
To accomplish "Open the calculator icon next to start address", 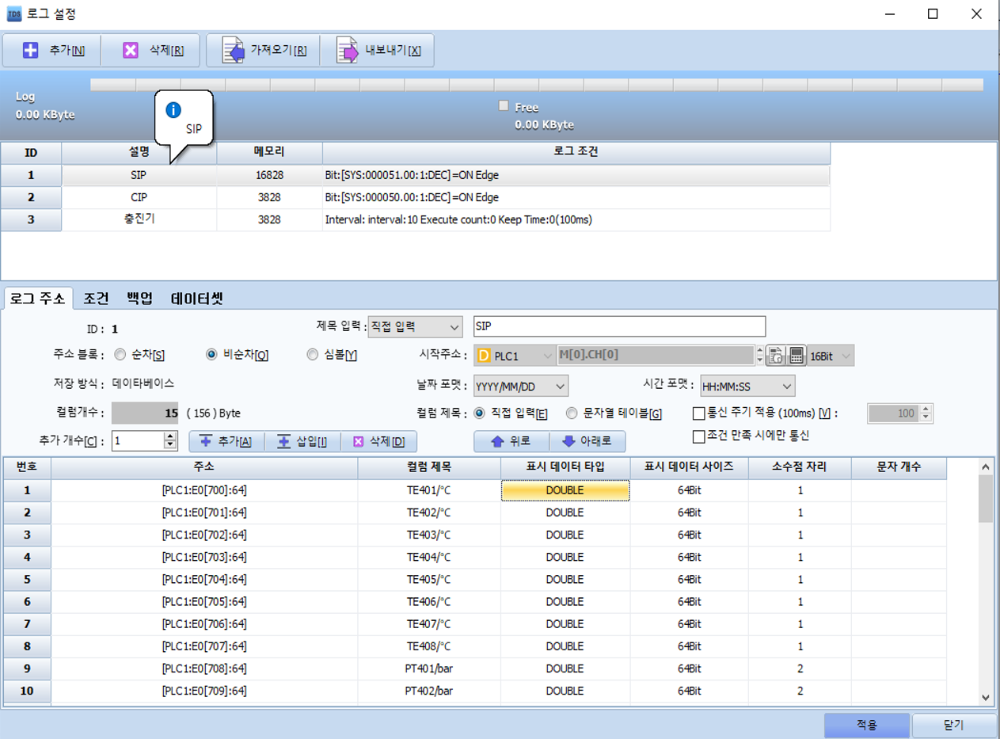I will [797, 356].
